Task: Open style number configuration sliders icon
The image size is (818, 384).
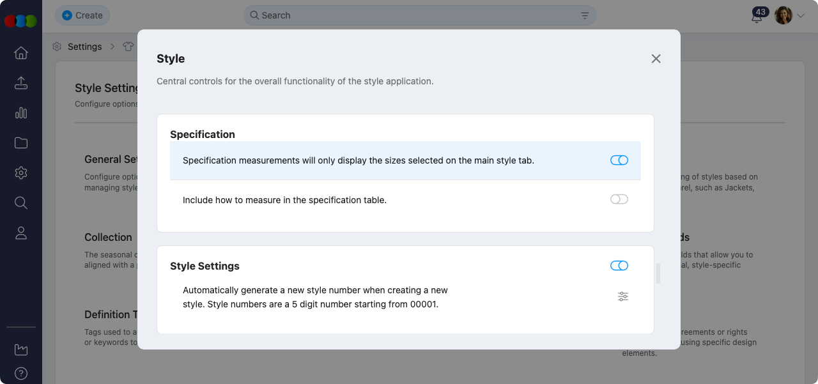Action: [x=623, y=296]
